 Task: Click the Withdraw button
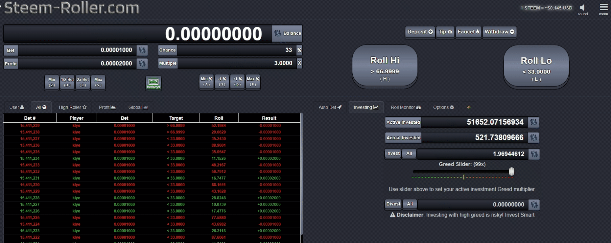[x=500, y=32]
